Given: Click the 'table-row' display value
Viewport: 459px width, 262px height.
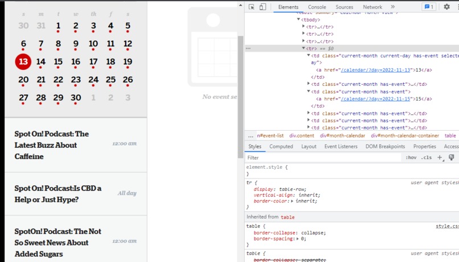Looking at the screenshot, I should [292, 189].
